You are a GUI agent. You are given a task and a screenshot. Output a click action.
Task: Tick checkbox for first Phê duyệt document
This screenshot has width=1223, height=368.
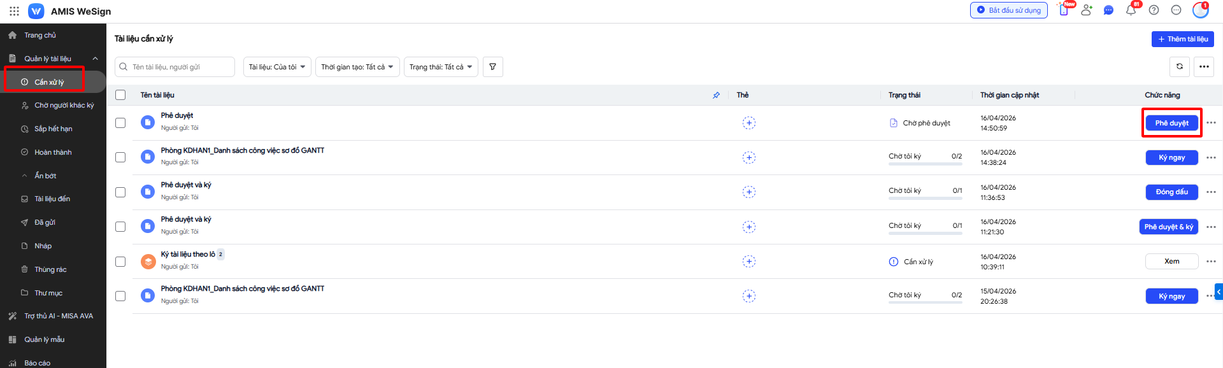pos(120,123)
